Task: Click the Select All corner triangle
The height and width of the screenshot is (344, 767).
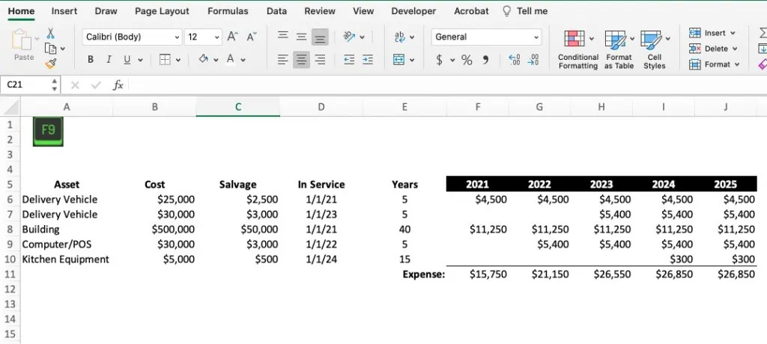Action: (x=10, y=106)
